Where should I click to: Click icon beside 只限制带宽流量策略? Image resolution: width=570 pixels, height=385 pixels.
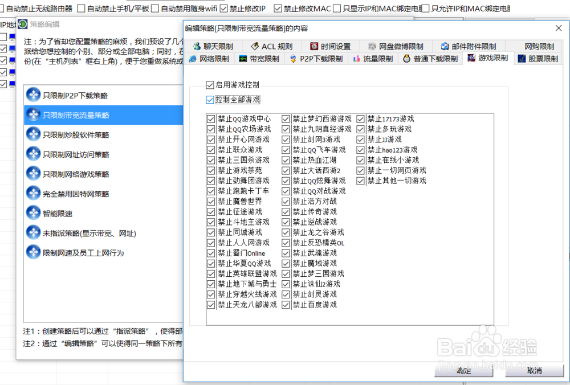click(x=33, y=115)
